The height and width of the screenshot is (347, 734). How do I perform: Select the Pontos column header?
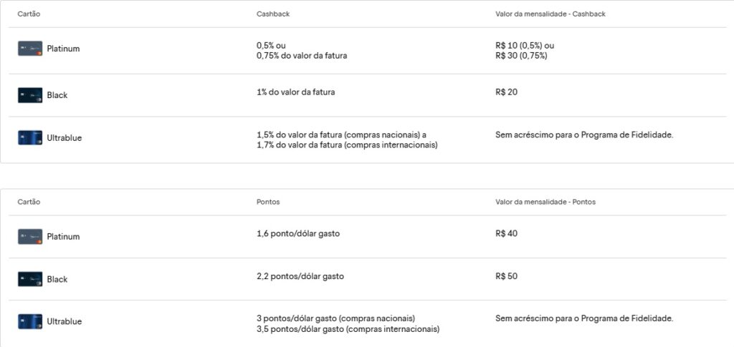(268, 202)
